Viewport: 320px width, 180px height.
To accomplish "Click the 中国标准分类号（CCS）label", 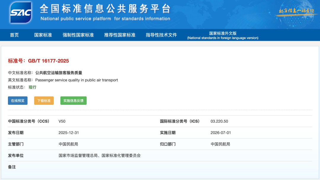I will (29, 121).
